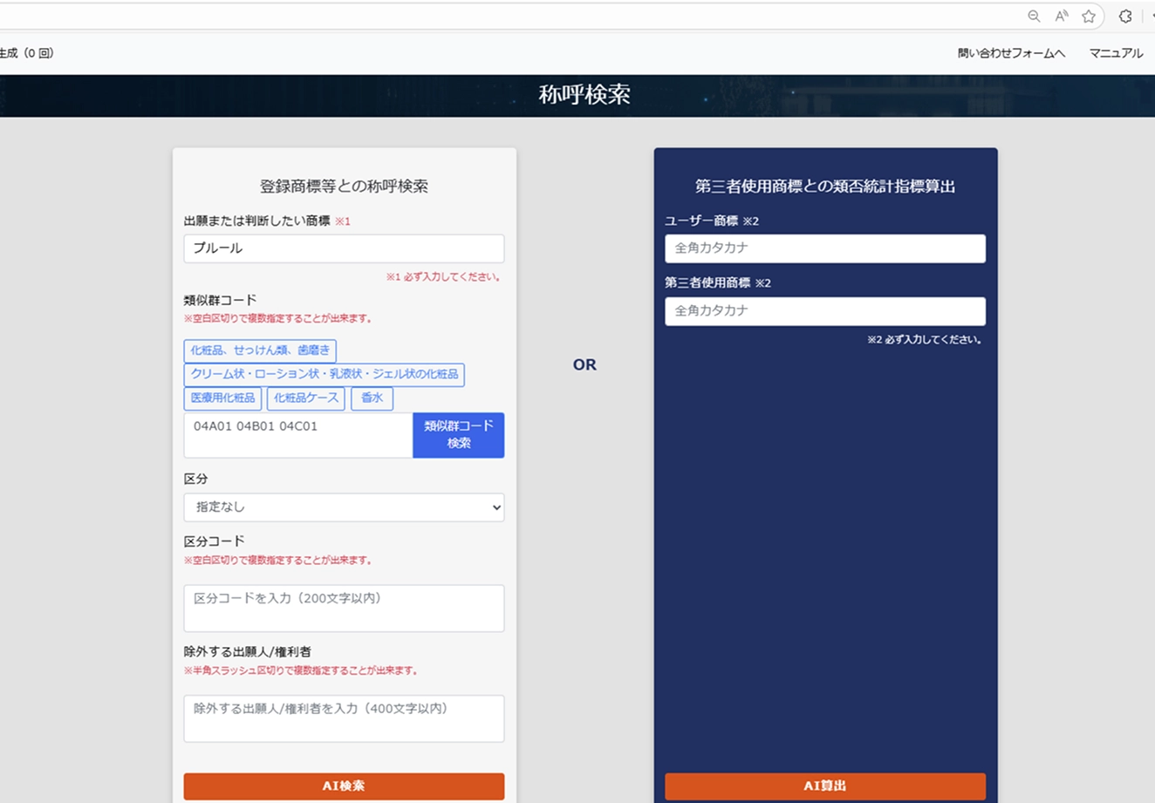Open the 区分 dropdown showing 指定なし

tap(344, 507)
